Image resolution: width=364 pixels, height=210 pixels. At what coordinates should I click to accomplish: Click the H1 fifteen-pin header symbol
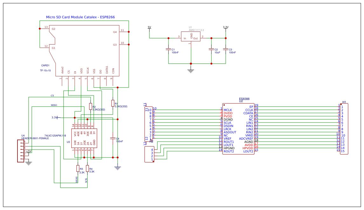[344, 129]
